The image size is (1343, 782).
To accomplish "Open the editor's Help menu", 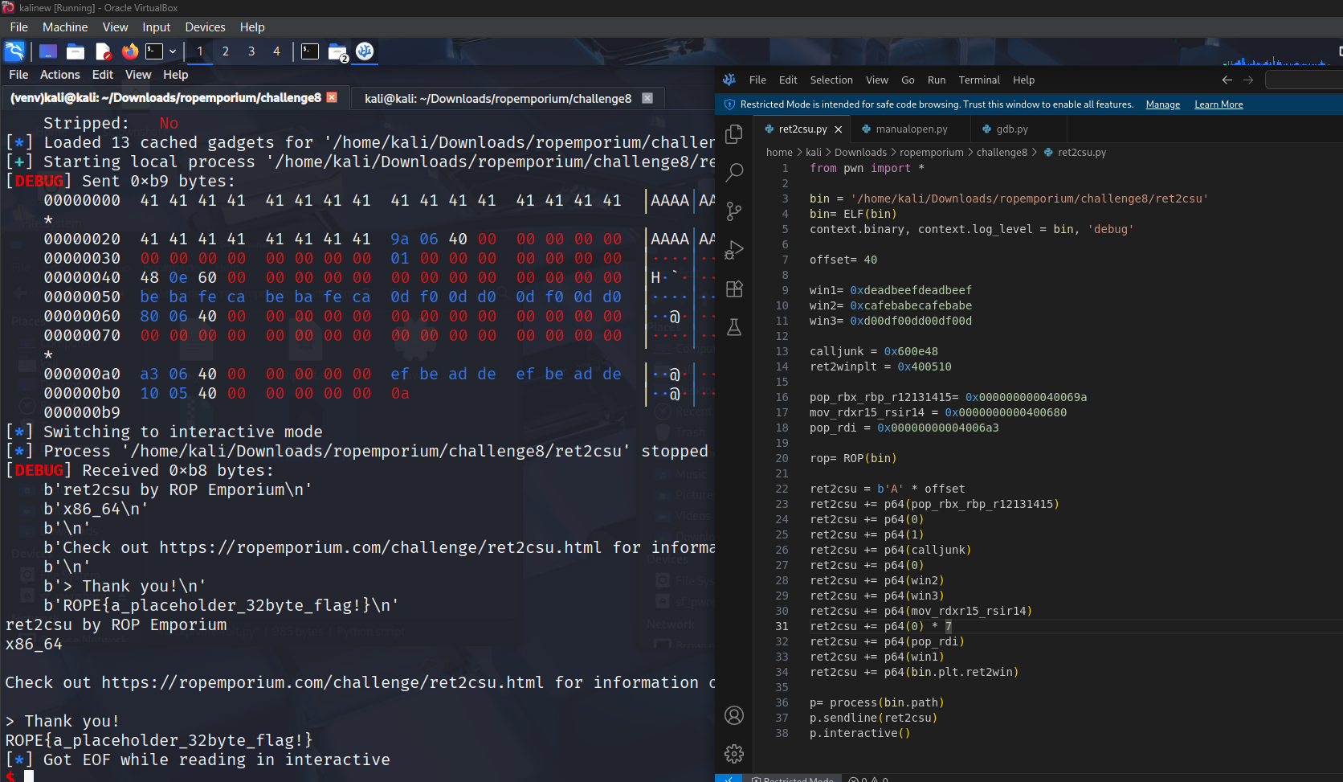I will click(x=1023, y=80).
